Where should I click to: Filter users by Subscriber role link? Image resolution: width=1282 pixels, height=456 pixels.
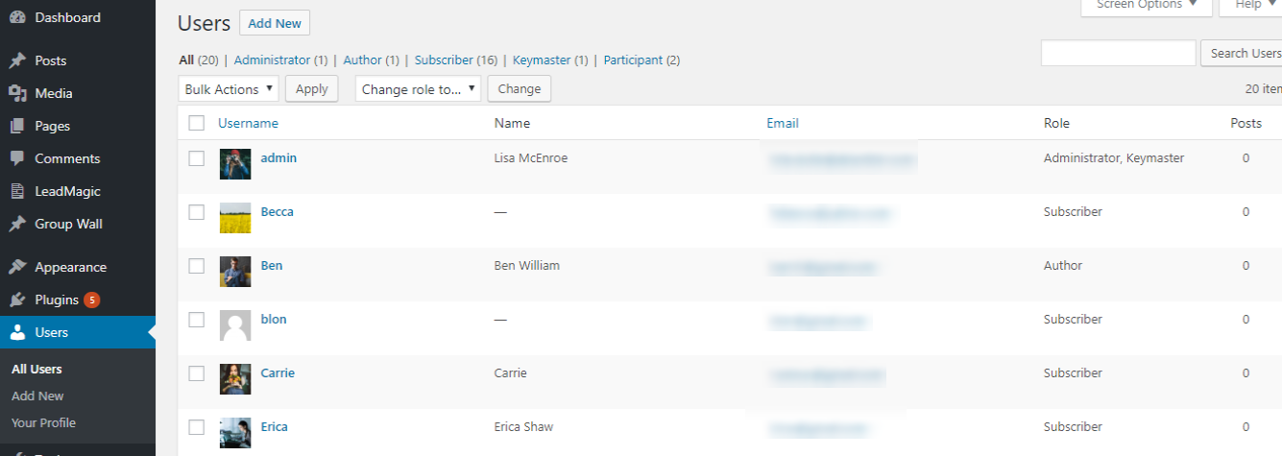click(444, 60)
